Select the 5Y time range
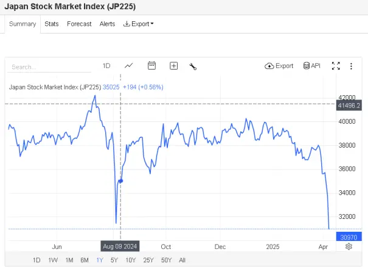The image size is (368, 272). 114,260
